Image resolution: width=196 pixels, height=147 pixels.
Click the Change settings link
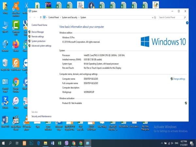179,79
